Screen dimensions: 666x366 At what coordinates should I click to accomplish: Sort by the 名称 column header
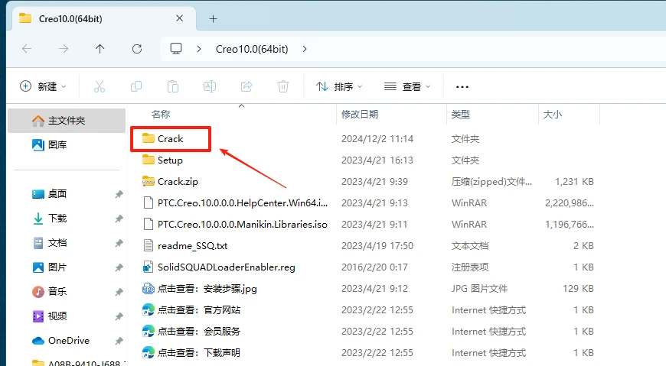(x=161, y=114)
